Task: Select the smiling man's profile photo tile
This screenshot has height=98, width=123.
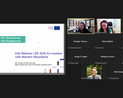Action: 94,72
